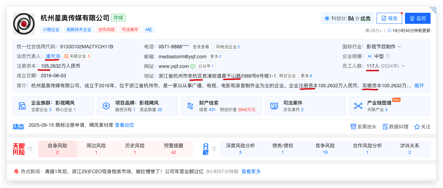Image resolution: width=443 pixels, height=188 pixels.
Task: Click the 司法案件 red tag
Action: (130, 30)
